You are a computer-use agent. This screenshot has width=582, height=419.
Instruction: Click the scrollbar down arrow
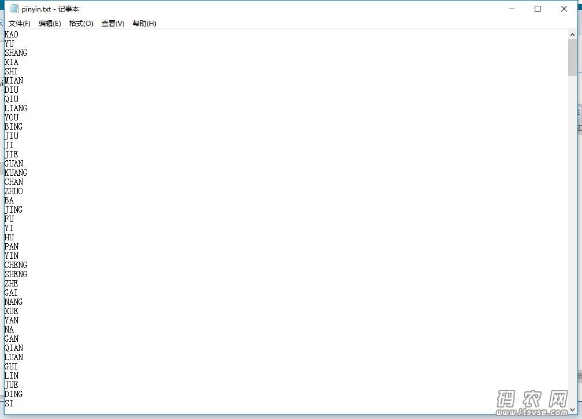[572, 410]
